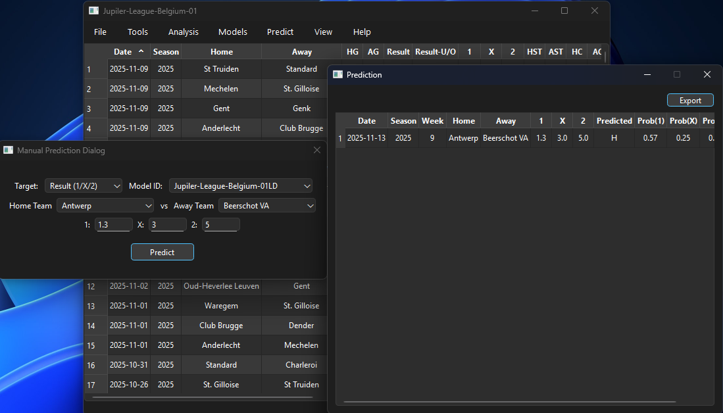Click the HG column header
This screenshot has height=413, width=723.
(352, 51)
